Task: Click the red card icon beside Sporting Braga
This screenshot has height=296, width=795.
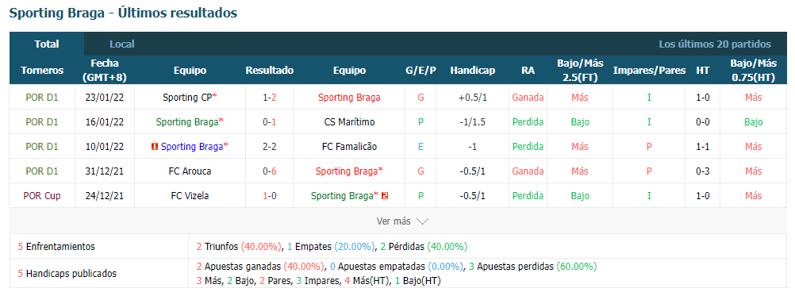Action: (154, 147)
